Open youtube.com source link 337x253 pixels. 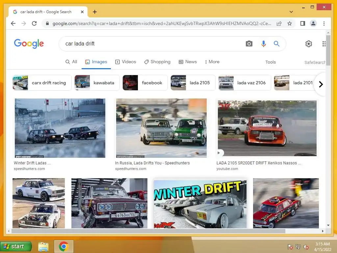coord(227,169)
